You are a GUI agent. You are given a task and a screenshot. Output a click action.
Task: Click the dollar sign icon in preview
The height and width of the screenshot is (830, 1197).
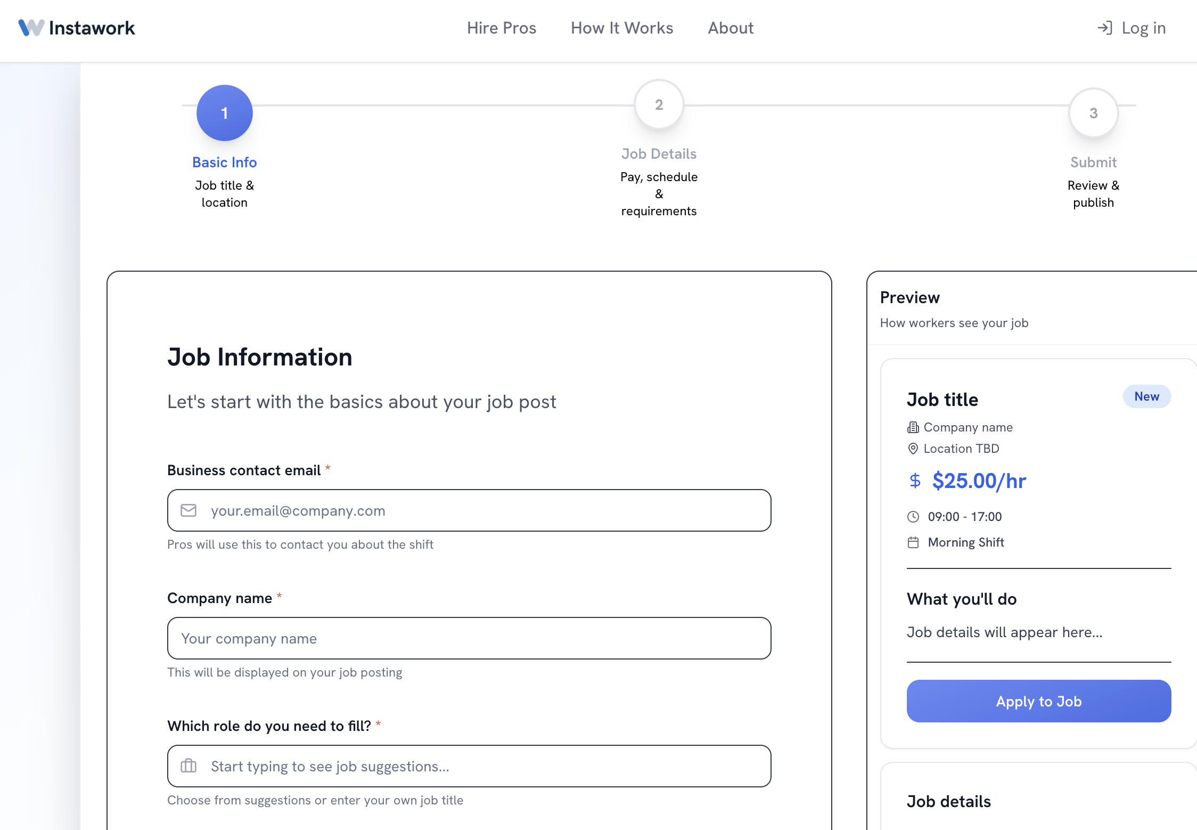[915, 481]
